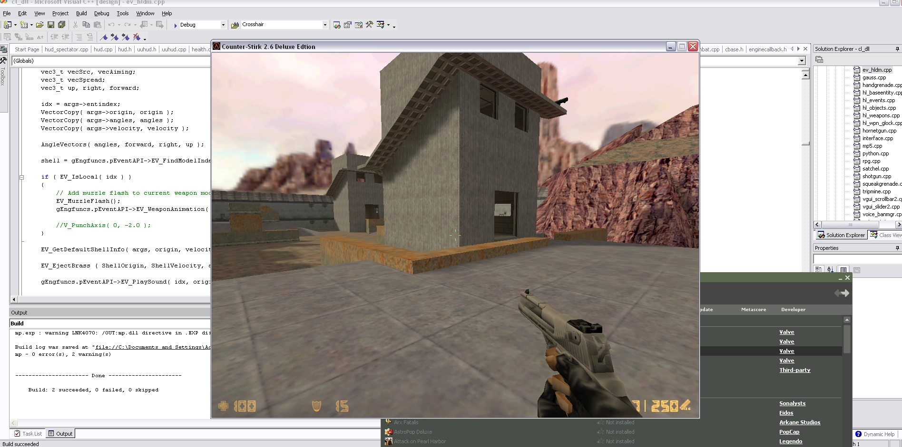Click the Navigate Forward icon

coord(160,25)
